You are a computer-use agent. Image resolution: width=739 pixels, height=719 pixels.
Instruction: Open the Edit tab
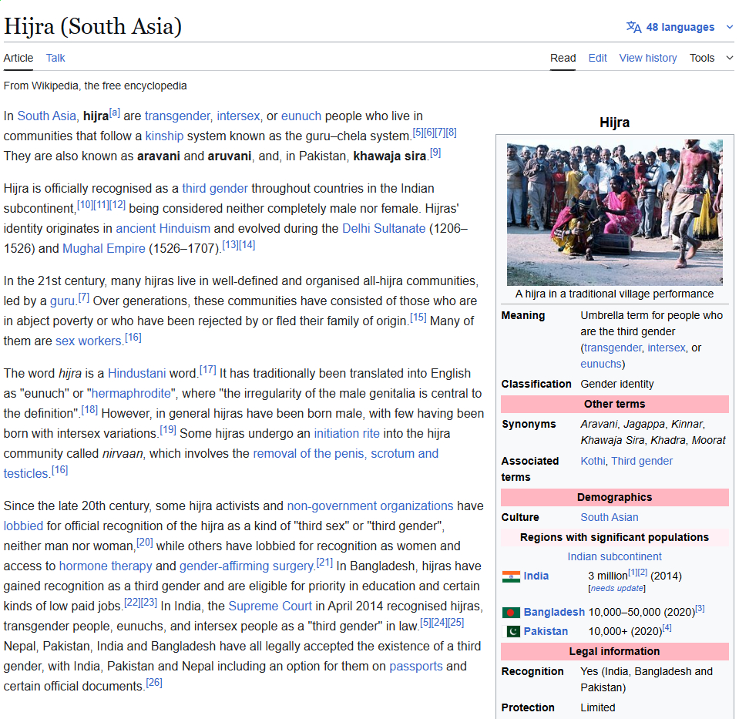tap(597, 58)
